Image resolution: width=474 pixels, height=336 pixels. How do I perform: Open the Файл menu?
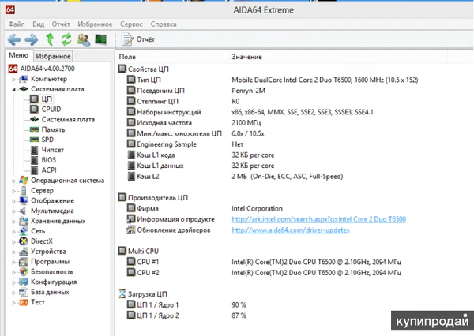(17, 25)
